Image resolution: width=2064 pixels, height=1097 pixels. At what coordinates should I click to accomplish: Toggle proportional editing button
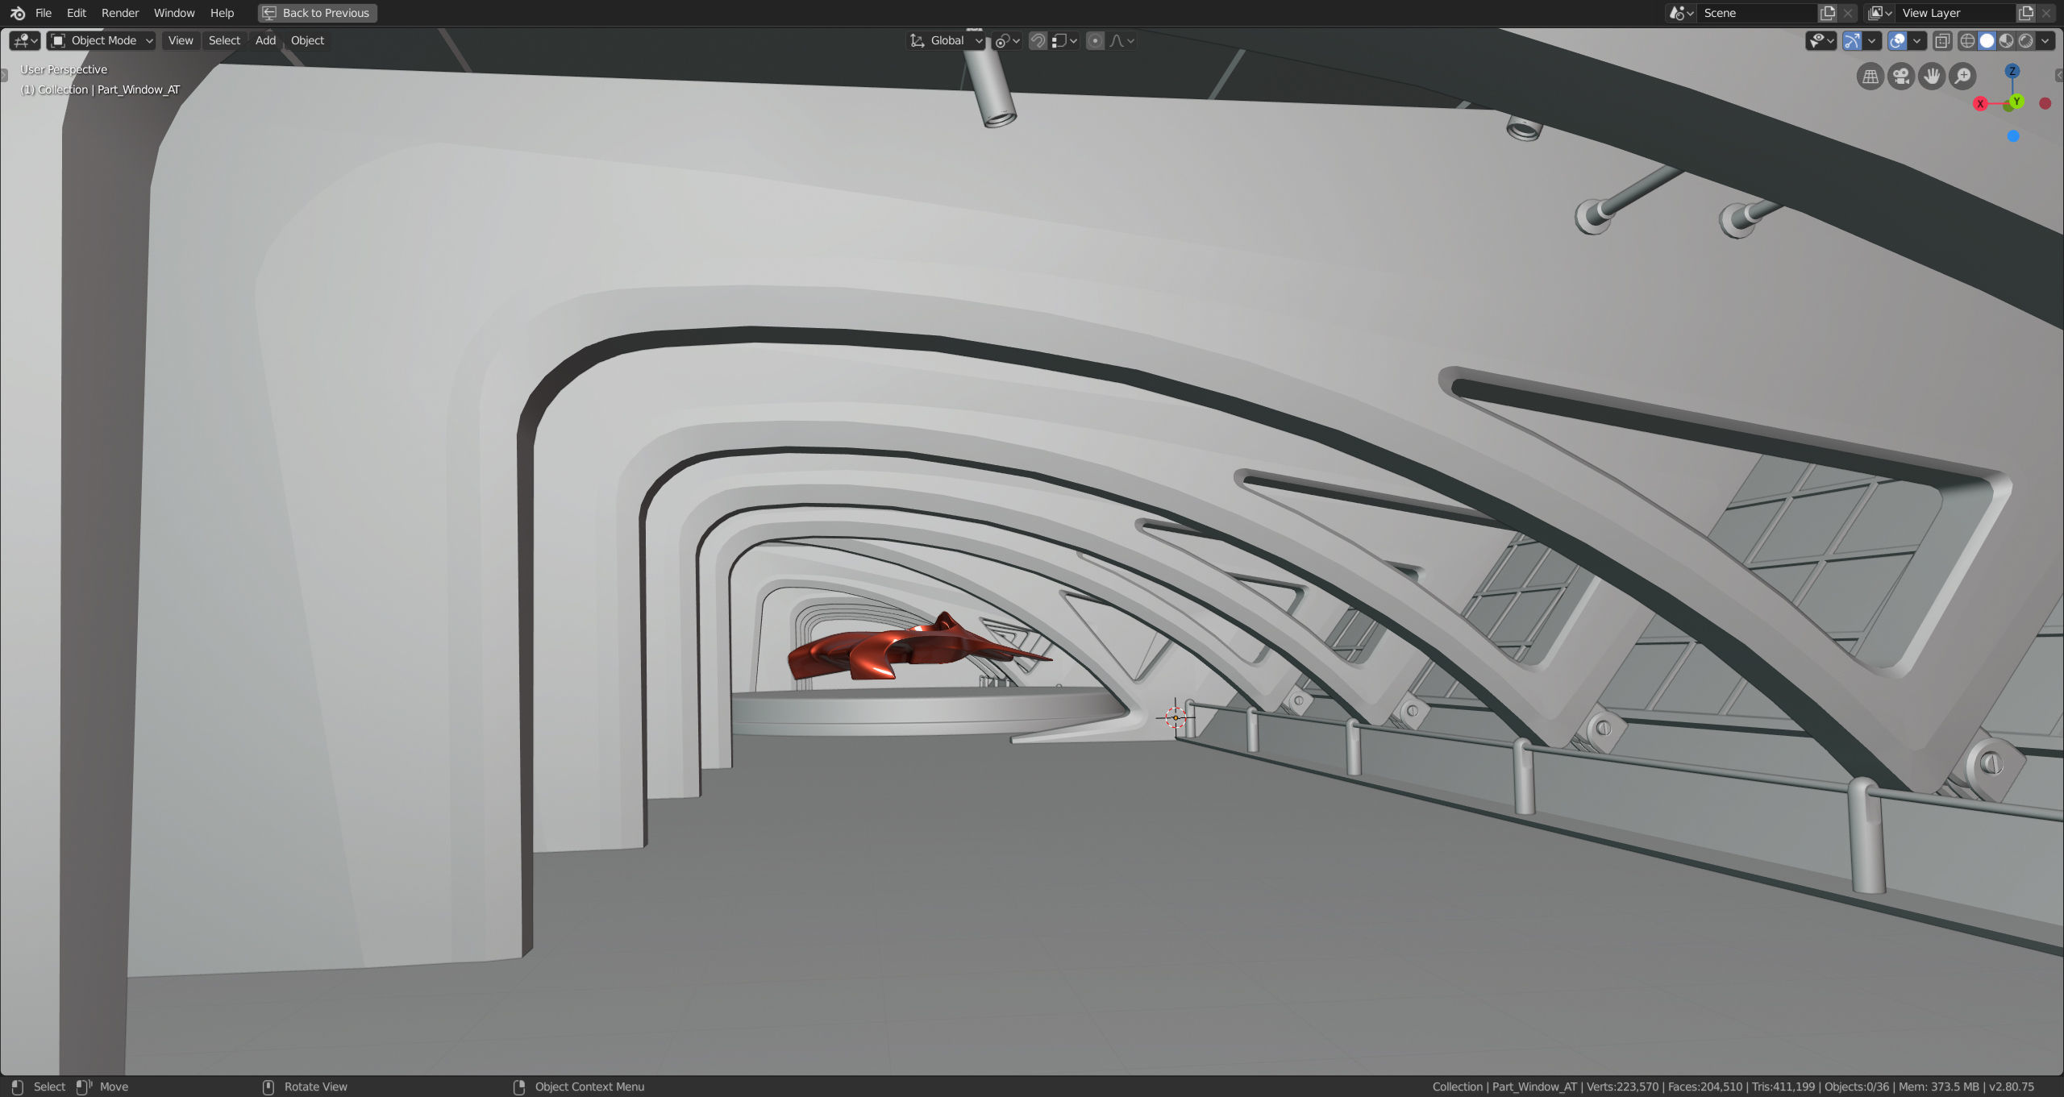coord(1095,40)
